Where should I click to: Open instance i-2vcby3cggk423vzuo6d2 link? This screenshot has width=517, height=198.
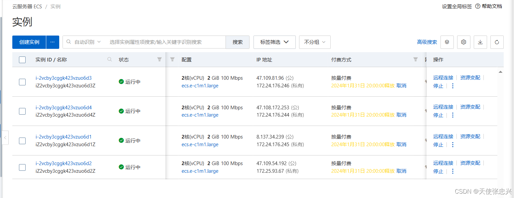(x=64, y=163)
